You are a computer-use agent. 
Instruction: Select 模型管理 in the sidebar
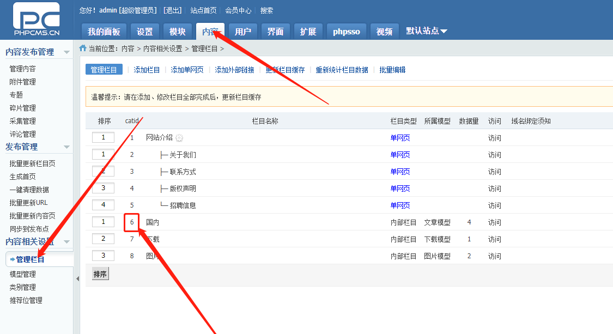point(22,274)
